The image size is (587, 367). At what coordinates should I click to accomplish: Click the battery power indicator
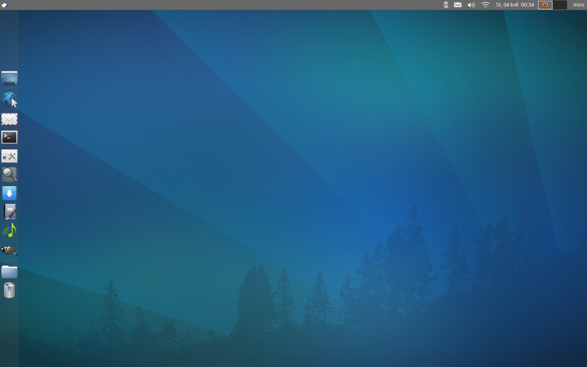446,5
